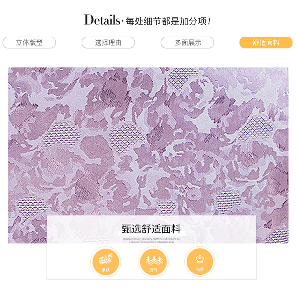296x294 pixels.
Task: Click the crown icon for 品质
Action: (x=200, y=259)
